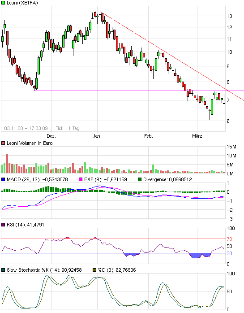Click the volume axis label 10M
This screenshot has width=244, height=313.
pyautogui.click(x=231, y=156)
